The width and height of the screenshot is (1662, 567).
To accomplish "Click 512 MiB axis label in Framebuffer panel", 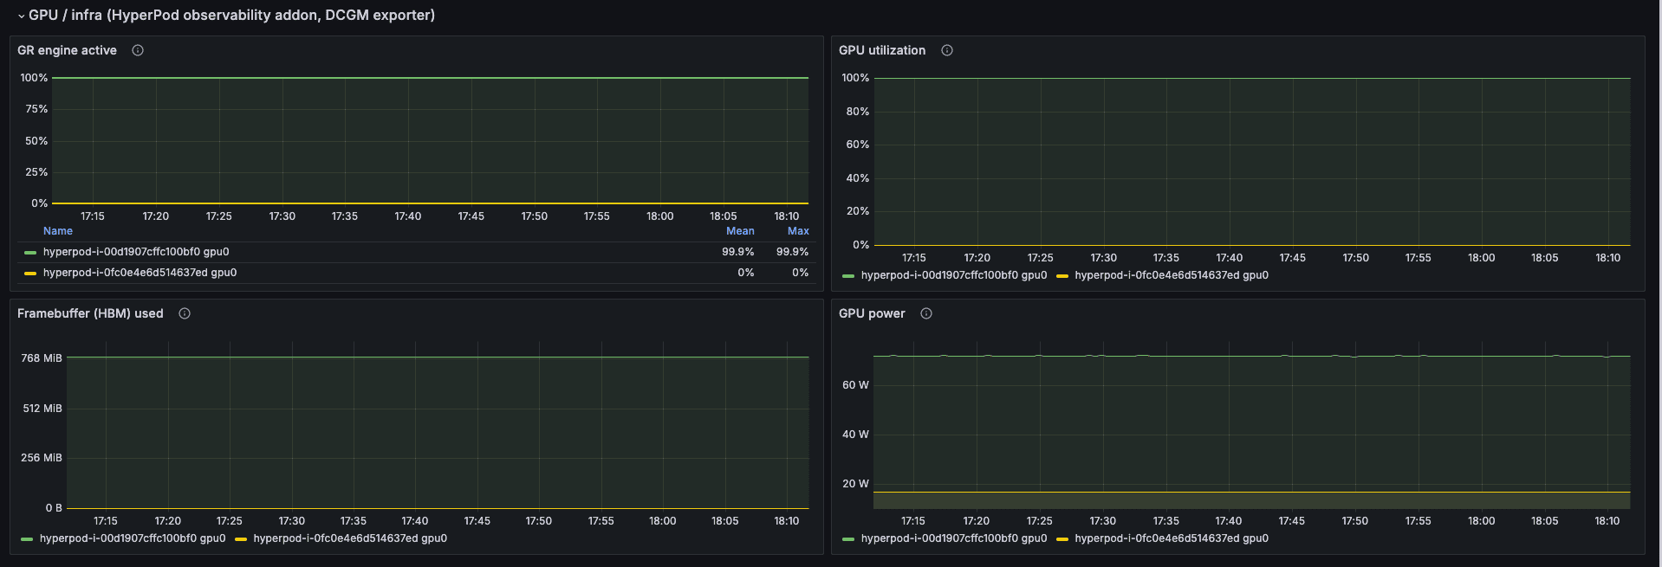I will (42, 409).
